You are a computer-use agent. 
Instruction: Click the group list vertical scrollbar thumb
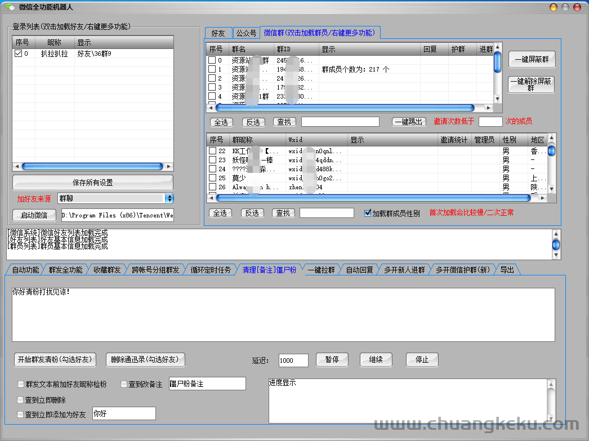497,62
